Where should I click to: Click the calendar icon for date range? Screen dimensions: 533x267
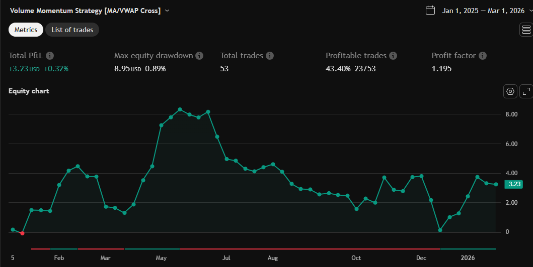point(430,10)
